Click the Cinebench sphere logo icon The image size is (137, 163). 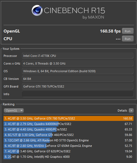click(x=37, y=10)
